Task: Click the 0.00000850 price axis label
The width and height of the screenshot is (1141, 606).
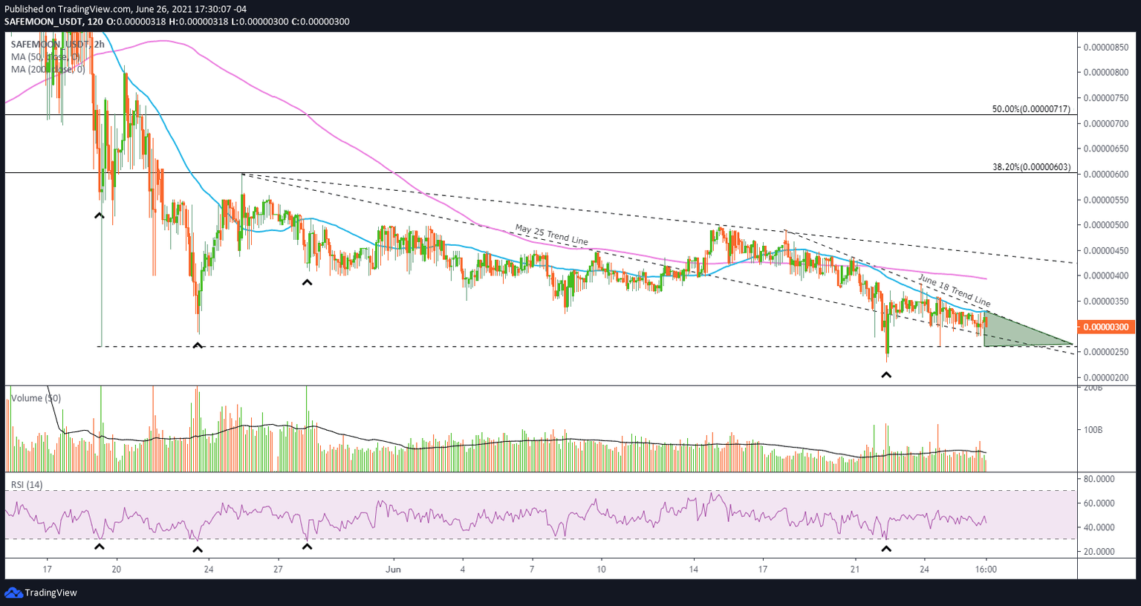Action: (x=1106, y=47)
